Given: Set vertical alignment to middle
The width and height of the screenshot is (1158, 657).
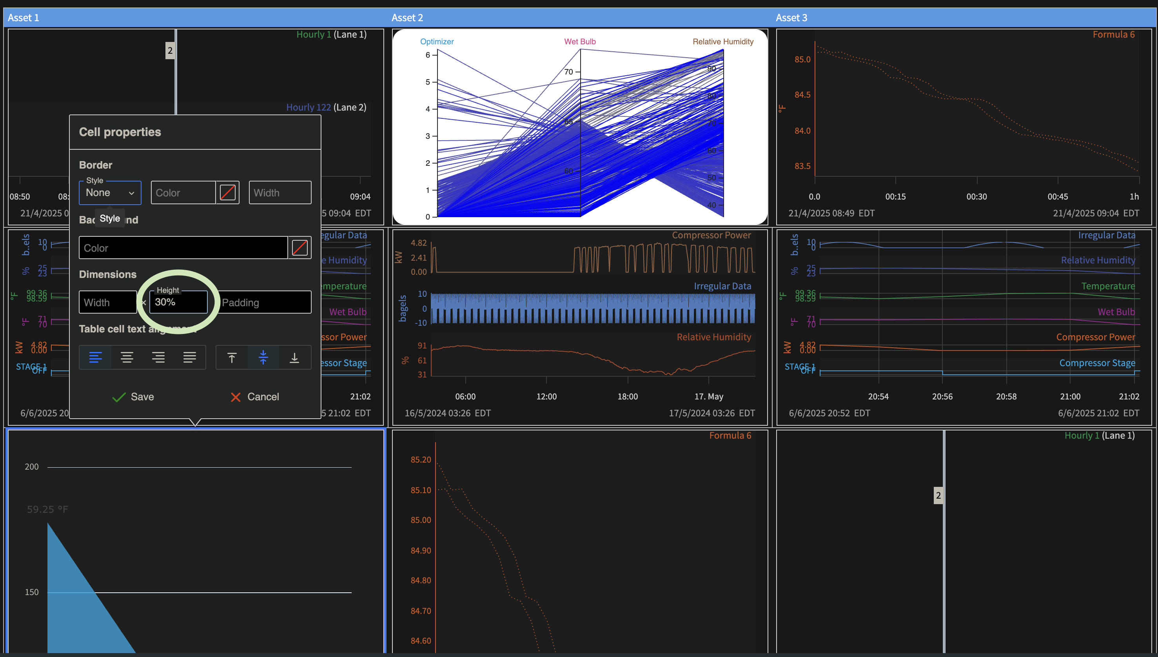Looking at the screenshot, I should pos(263,358).
